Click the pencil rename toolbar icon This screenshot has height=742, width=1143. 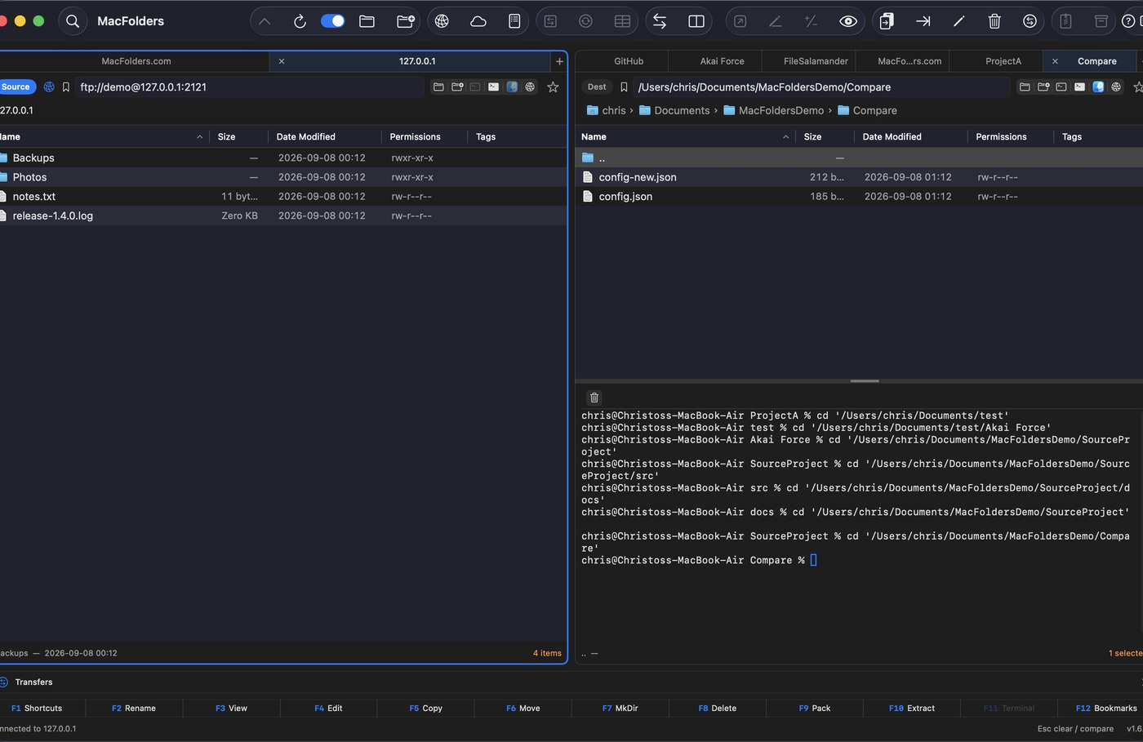959,21
